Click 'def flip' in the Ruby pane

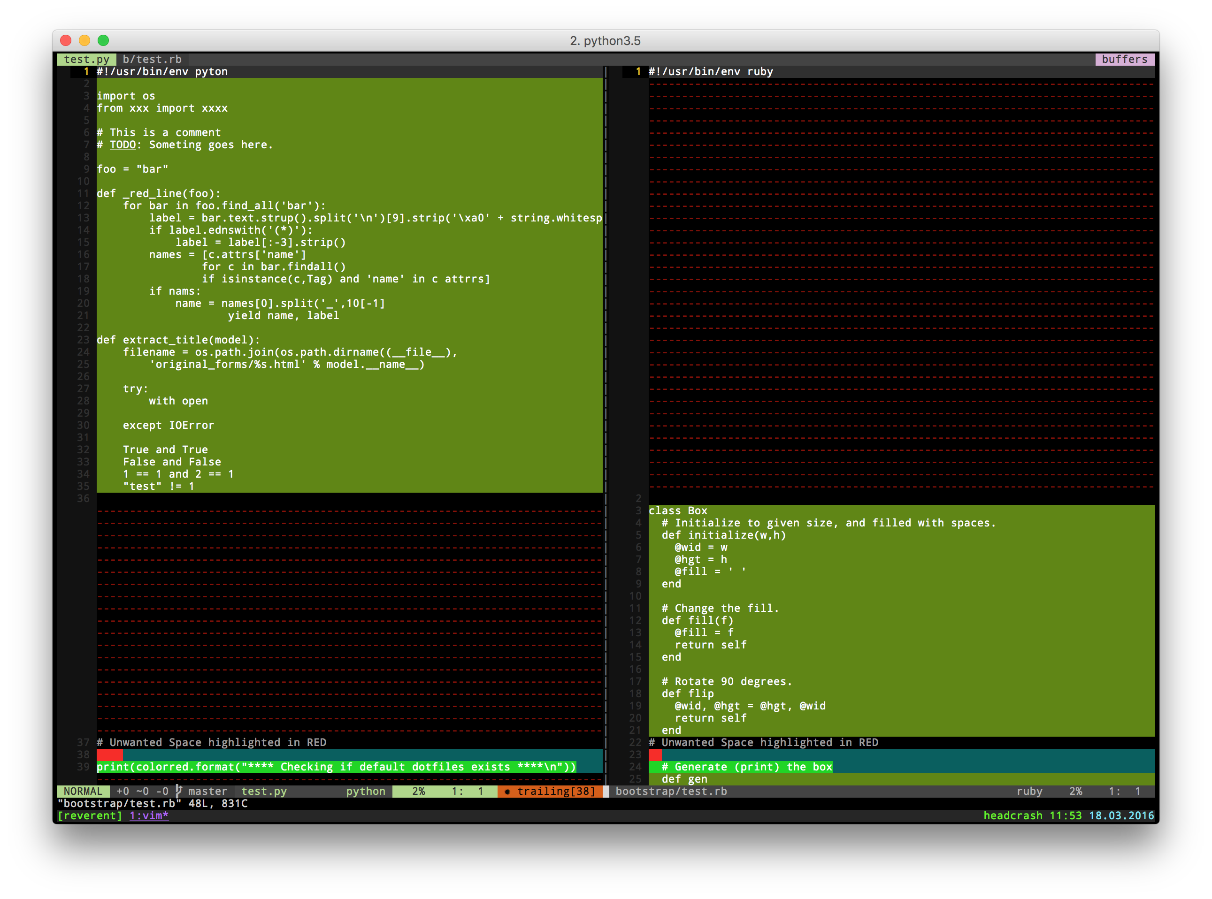pos(688,694)
